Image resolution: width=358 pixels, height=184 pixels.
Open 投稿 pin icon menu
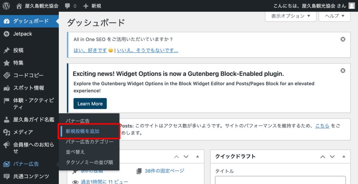coord(7,50)
